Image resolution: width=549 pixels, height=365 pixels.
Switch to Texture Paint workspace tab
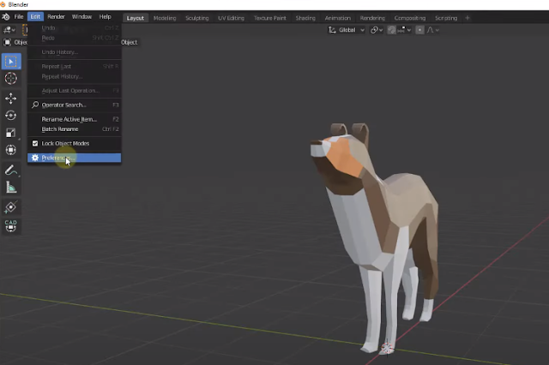[x=269, y=18]
